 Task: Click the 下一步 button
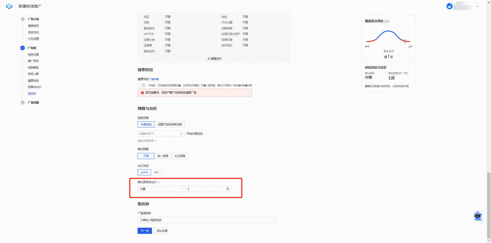click(145, 231)
